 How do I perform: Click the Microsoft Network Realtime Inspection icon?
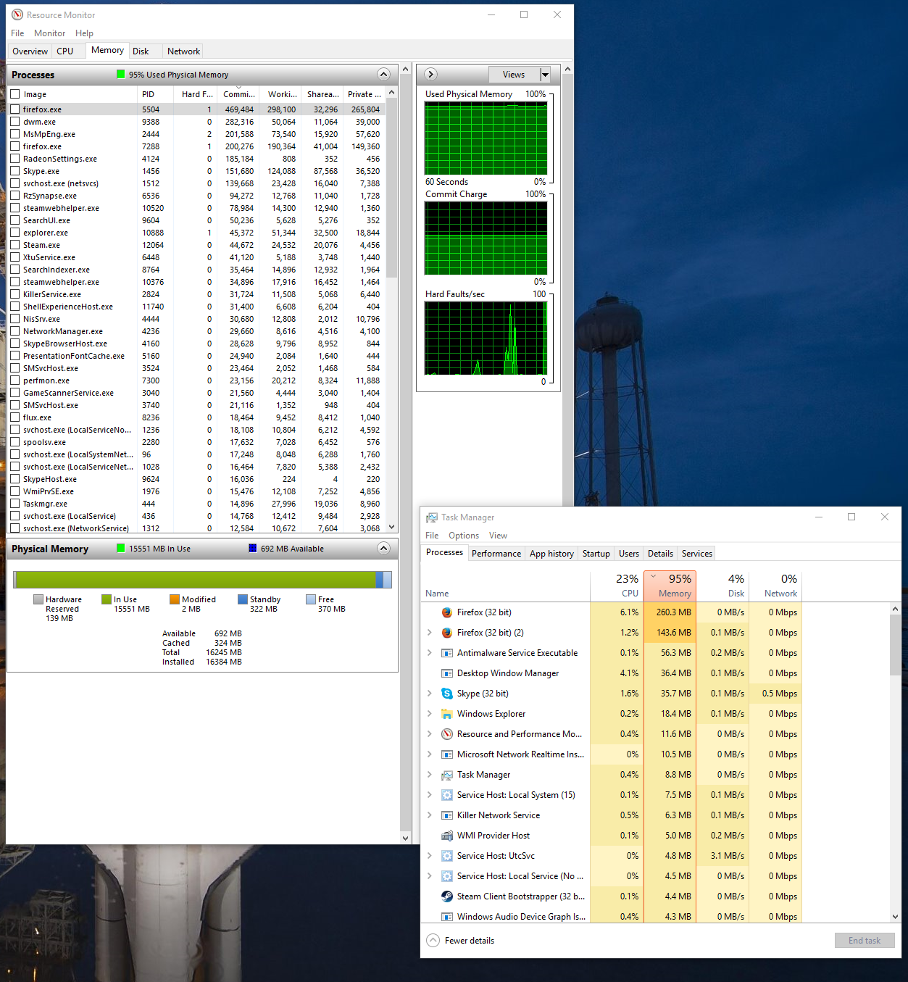[447, 754]
